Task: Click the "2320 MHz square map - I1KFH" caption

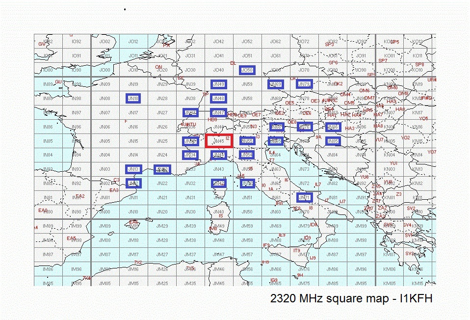Action: 351,299
